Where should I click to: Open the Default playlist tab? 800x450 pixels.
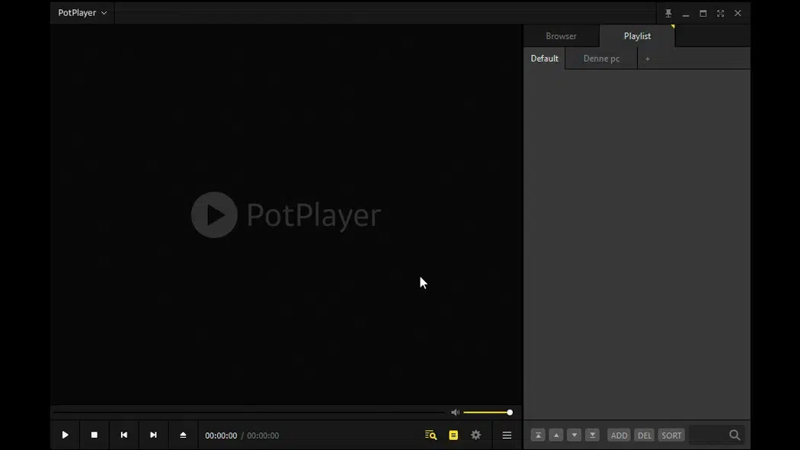coord(545,58)
